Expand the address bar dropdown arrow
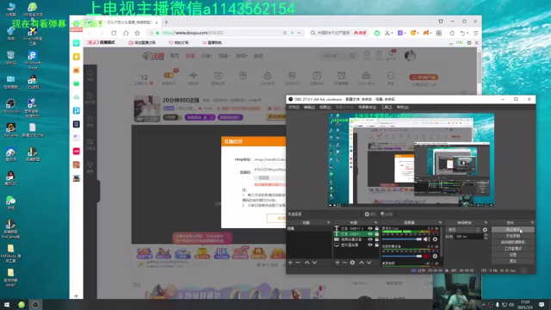The image size is (551, 310). [x=299, y=33]
